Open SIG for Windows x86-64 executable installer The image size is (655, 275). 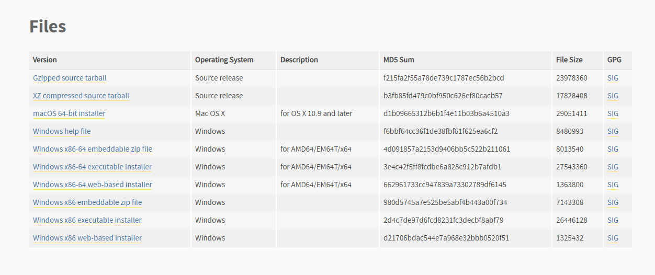613,167
